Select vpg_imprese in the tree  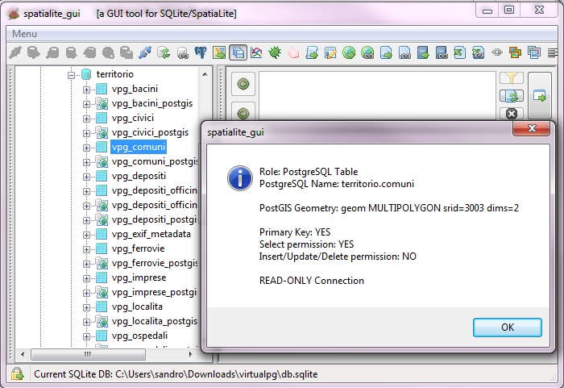click(x=139, y=277)
